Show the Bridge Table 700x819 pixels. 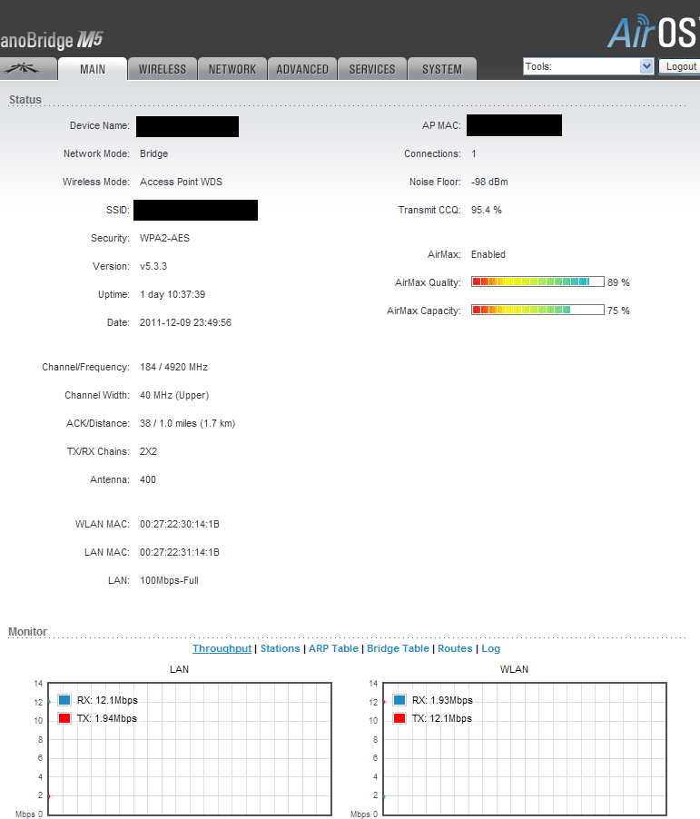(x=398, y=648)
